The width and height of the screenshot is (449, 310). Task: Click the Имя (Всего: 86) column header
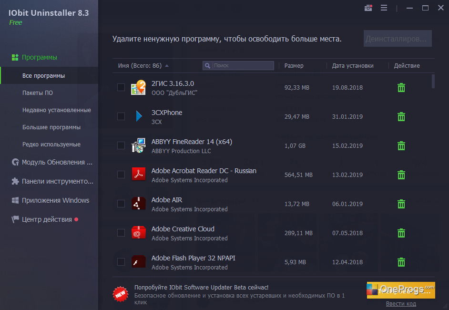pos(140,66)
